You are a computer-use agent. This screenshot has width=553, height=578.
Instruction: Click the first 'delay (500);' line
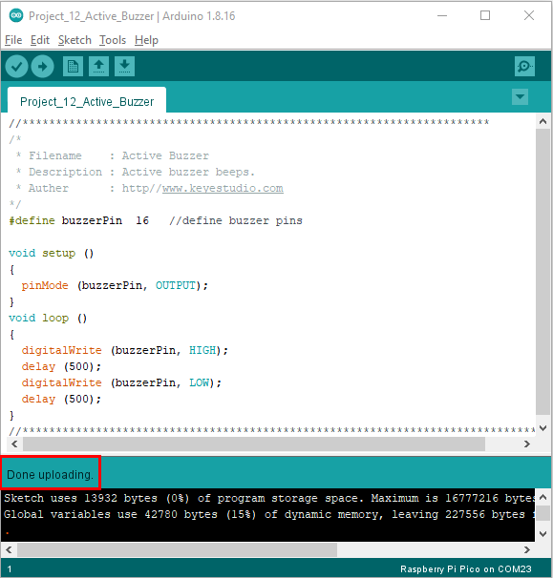tap(61, 366)
